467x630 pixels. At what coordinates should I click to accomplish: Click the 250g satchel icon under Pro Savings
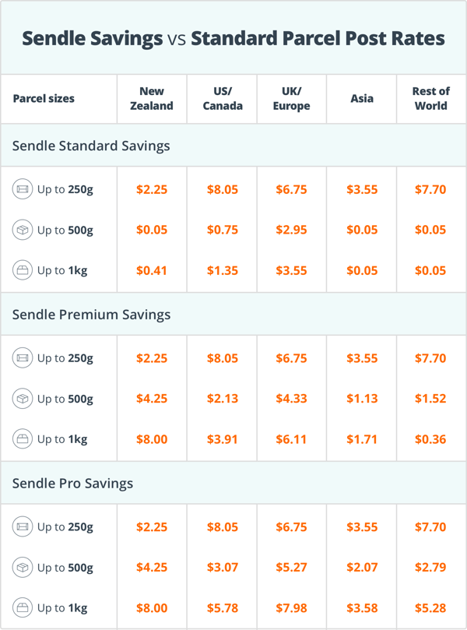23,526
